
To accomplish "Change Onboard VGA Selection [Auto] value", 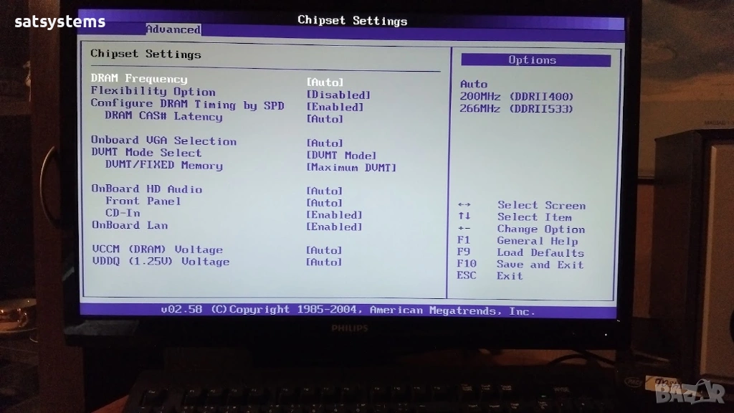I will coord(325,143).
